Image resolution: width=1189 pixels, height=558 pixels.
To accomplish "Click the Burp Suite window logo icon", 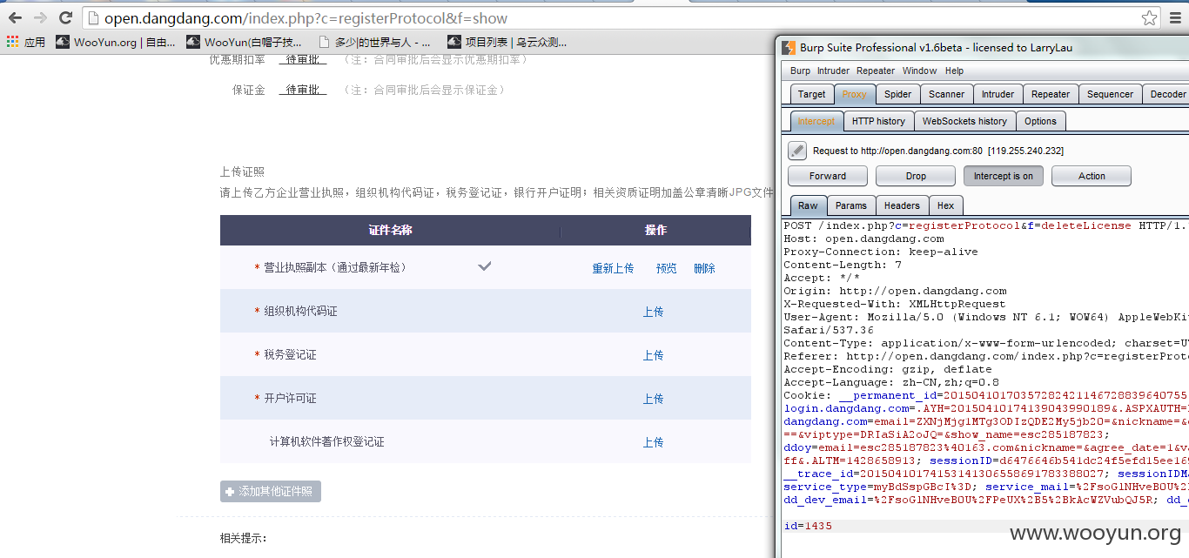I will [x=787, y=48].
